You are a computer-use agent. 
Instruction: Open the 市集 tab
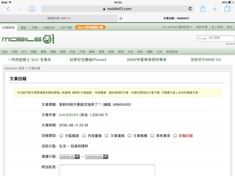[x=35, y=27]
